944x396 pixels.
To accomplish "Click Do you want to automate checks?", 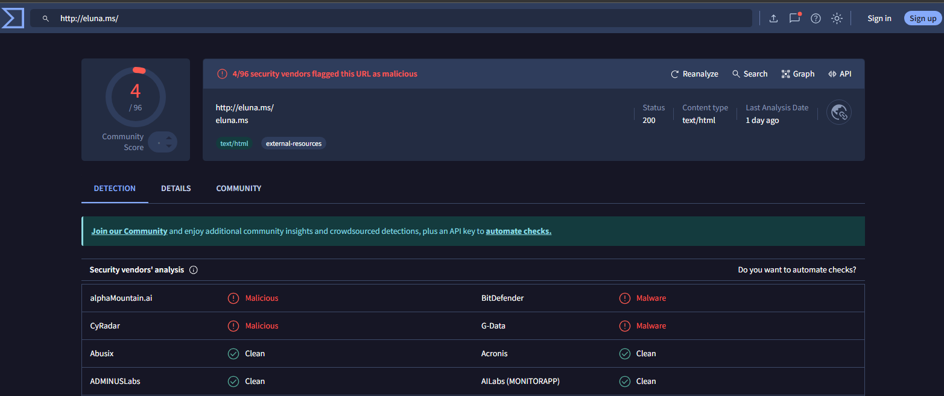I will coord(797,270).
